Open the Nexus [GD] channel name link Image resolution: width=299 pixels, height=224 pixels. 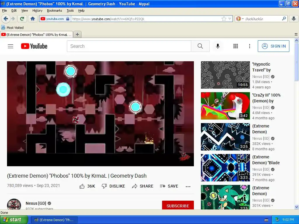(36, 203)
